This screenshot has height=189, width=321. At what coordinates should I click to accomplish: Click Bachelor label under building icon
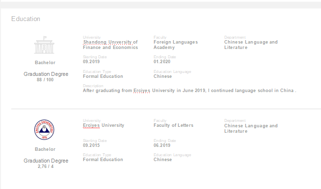(x=45, y=63)
